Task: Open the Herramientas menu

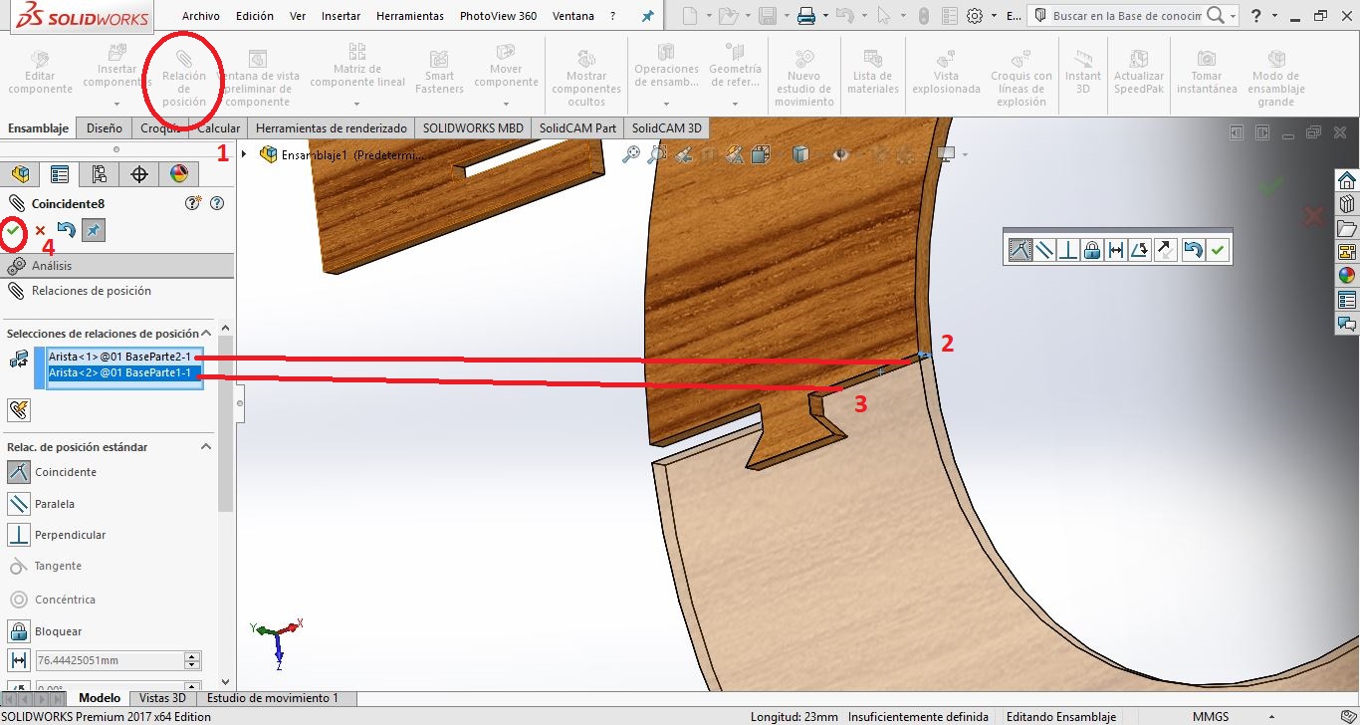Action: coord(410,16)
